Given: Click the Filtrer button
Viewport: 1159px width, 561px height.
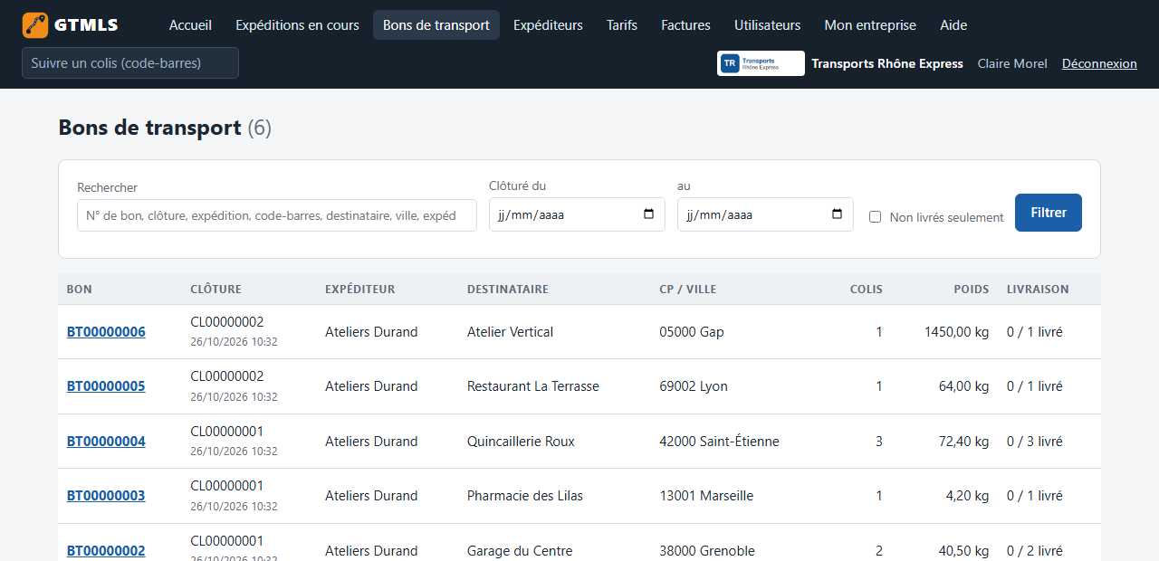Looking at the screenshot, I should [1049, 213].
